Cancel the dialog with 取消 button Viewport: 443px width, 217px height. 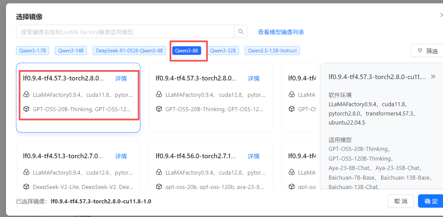tap(401, 201)
